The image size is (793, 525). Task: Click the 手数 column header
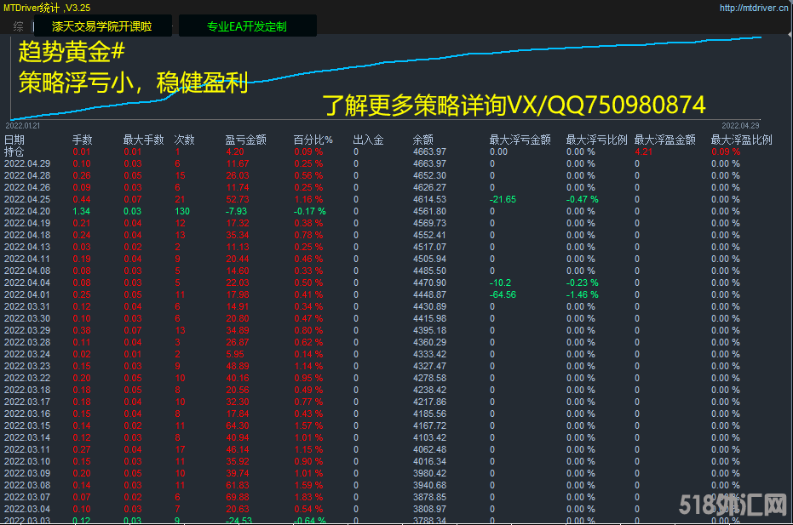(x=82, y=140)
